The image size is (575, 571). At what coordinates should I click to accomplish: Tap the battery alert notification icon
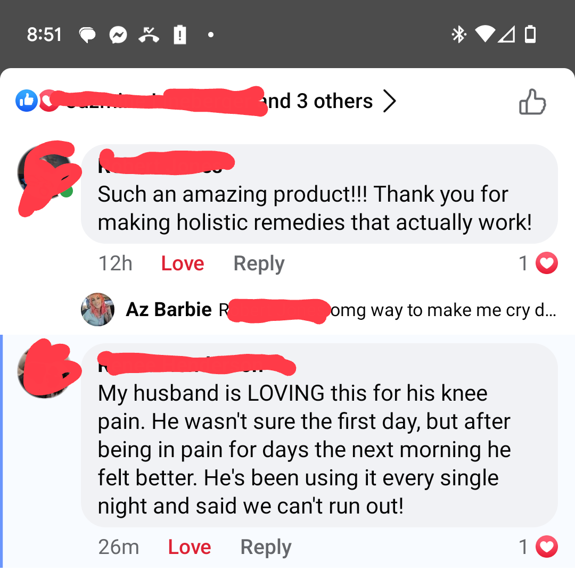[180, 35]
